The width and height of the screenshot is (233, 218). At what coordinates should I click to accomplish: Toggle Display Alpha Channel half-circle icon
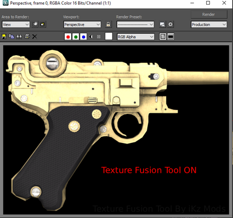coord(91,37)
